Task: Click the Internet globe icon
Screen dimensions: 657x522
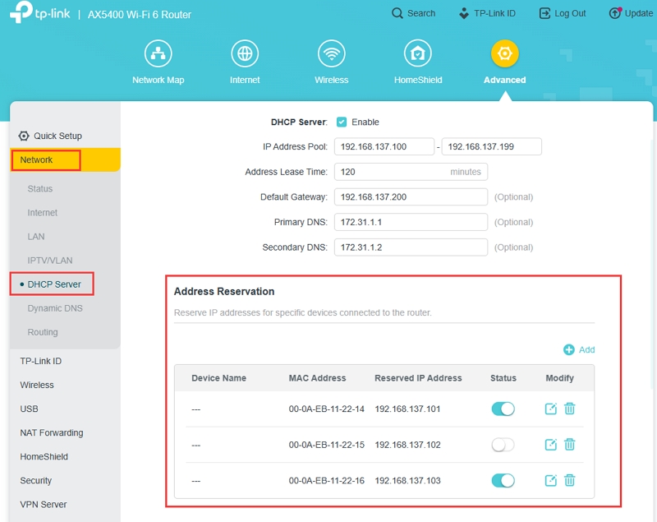Action: click(244, 54)
